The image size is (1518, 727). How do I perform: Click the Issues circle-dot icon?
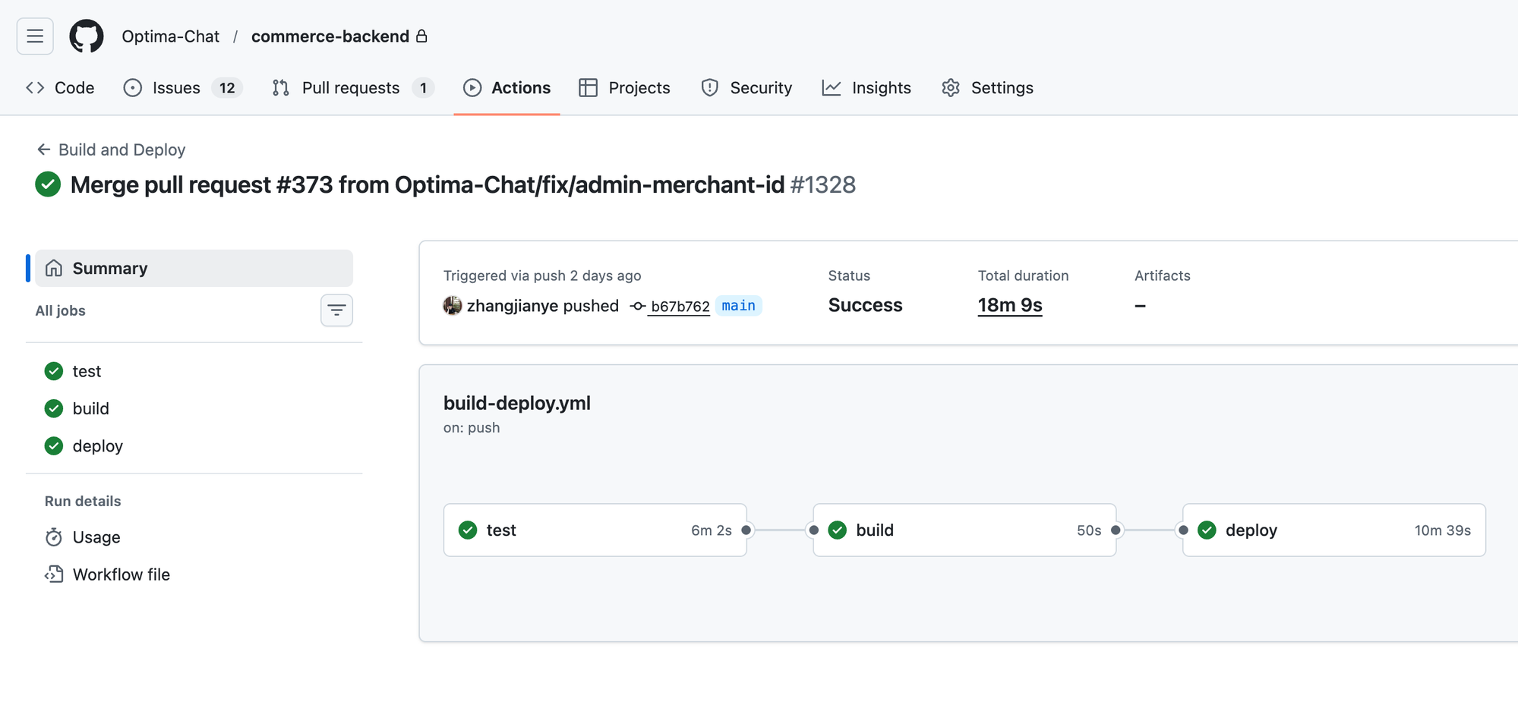pos(133,88)
